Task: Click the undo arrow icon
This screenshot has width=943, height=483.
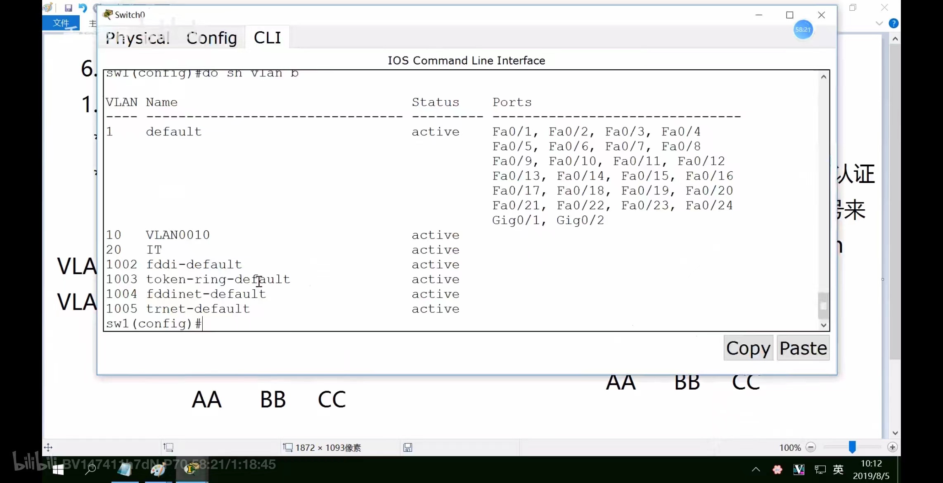Action: point(83,8)
